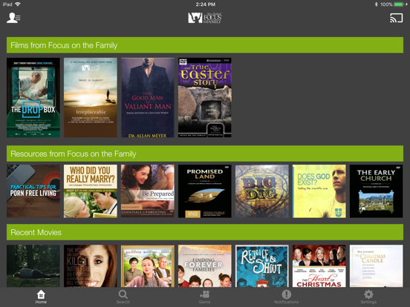The image size is (410, 307).
Task: Choose Good Man to Valiant Man poster
Action: [x=148, y=98]
